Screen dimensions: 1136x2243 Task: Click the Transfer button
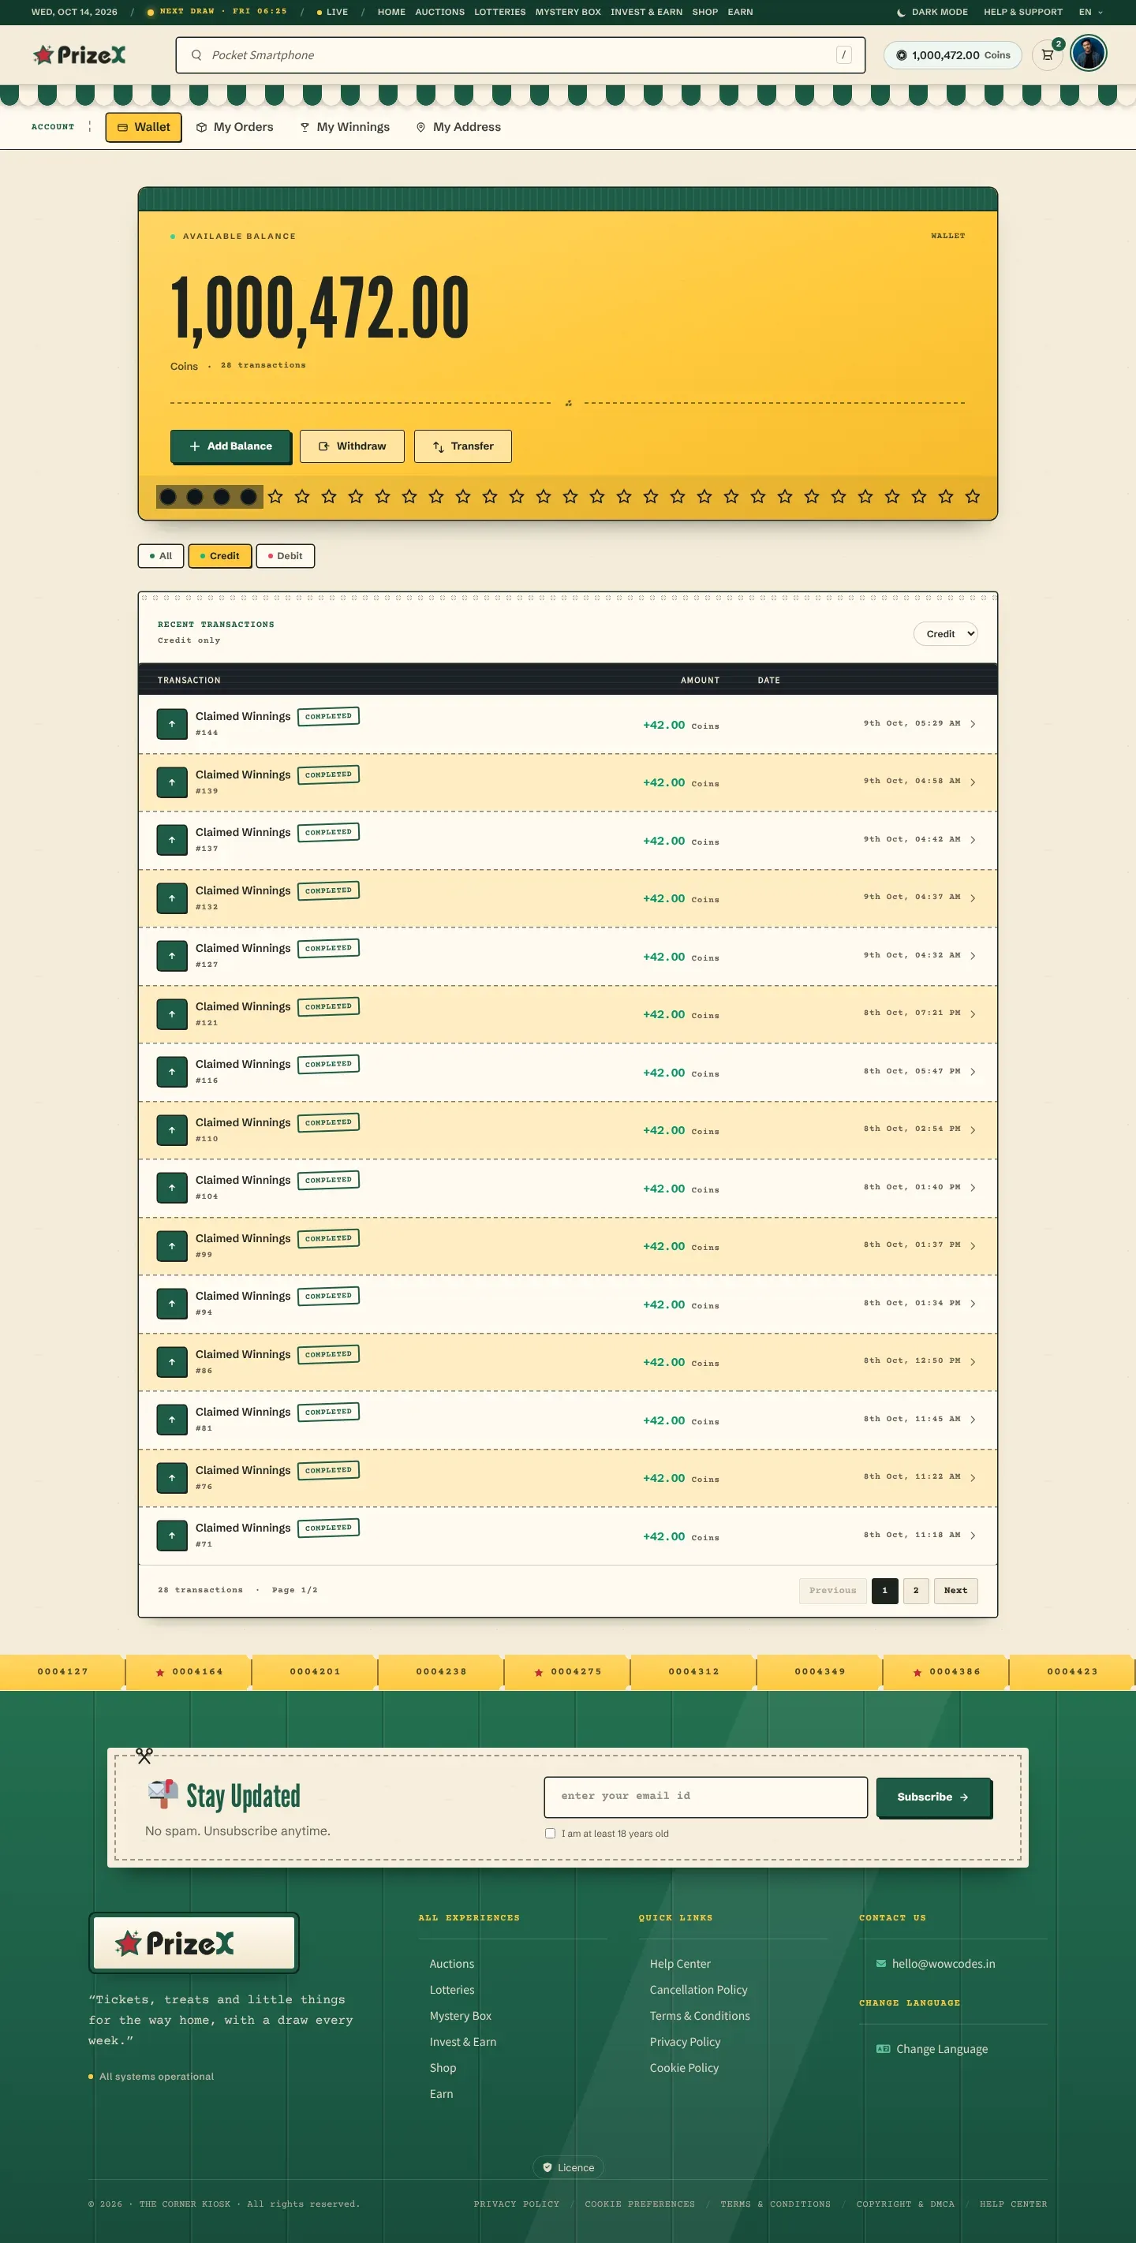click(x=462, y=446)
